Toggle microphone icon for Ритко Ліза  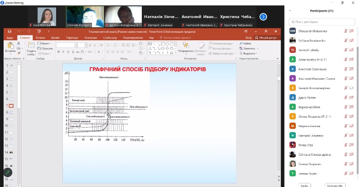click(x=346, y=144)
